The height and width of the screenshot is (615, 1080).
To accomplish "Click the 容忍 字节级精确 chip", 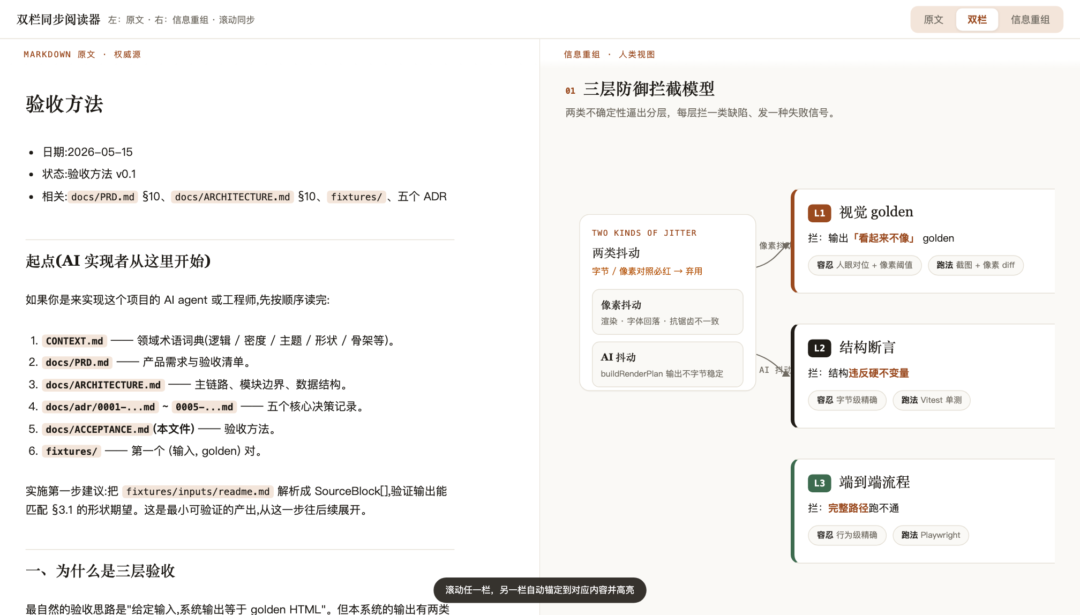I will [x=847, y=400].
